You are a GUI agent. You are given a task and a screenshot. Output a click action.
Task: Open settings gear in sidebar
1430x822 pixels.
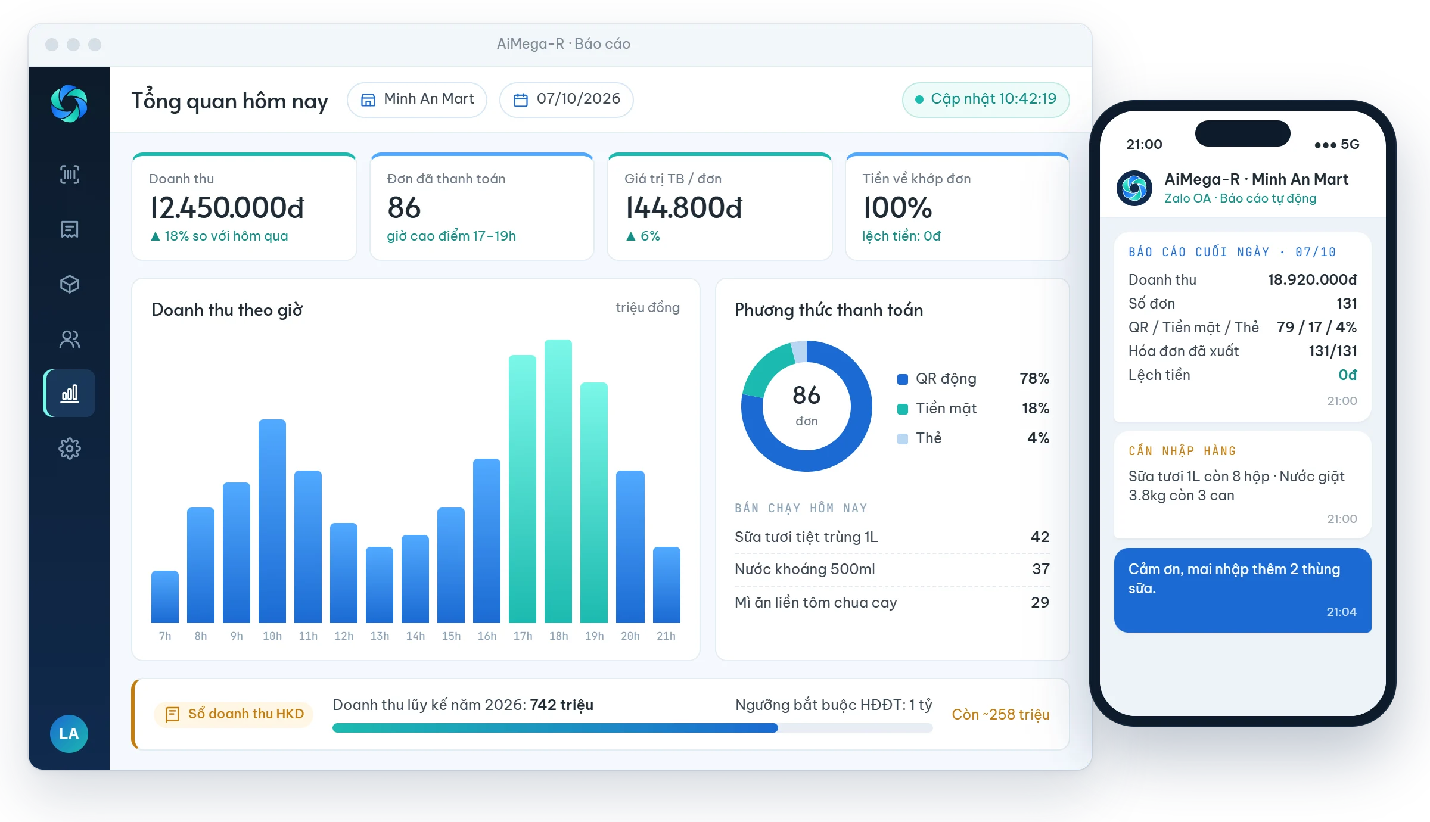(x=70, y=448)
